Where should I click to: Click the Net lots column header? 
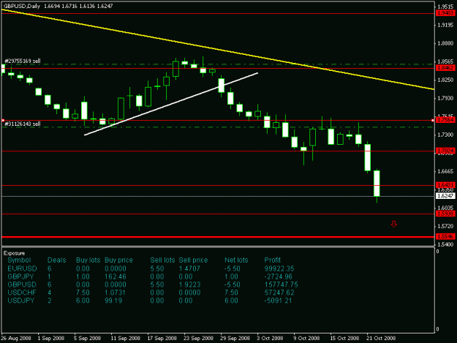point(236,260)
